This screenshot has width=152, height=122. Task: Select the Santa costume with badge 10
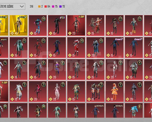point(76,47)
